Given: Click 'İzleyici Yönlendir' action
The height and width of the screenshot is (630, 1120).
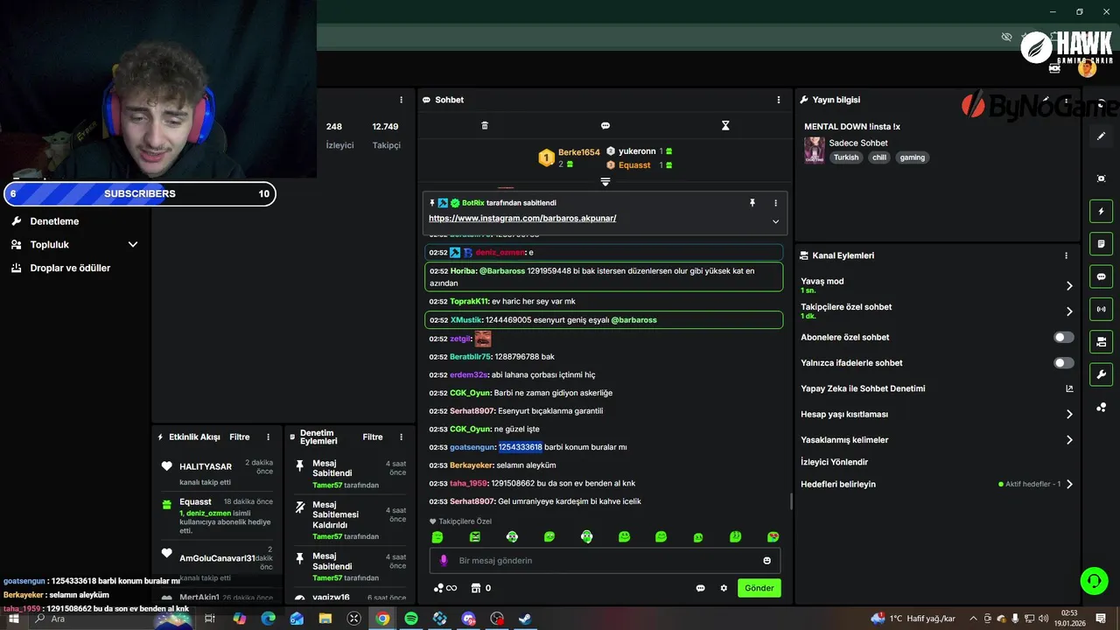Looking at the screenshot, I should [835, 462].
